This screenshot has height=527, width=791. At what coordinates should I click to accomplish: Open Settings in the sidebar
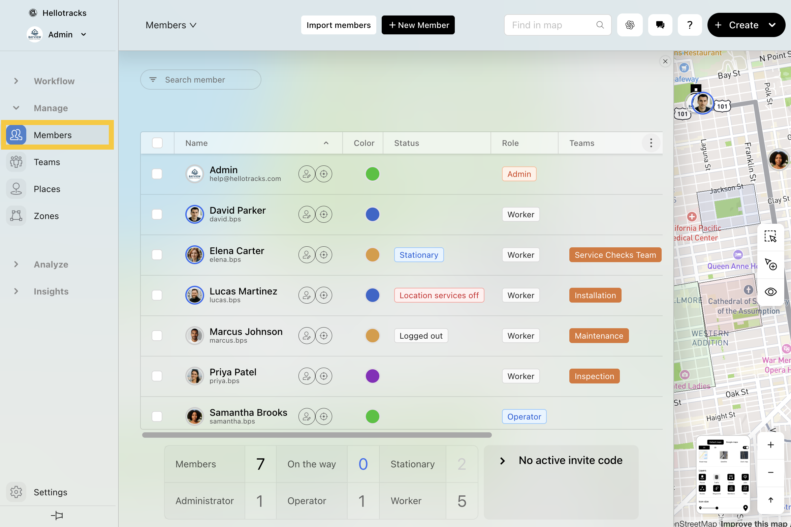(57, 492)
